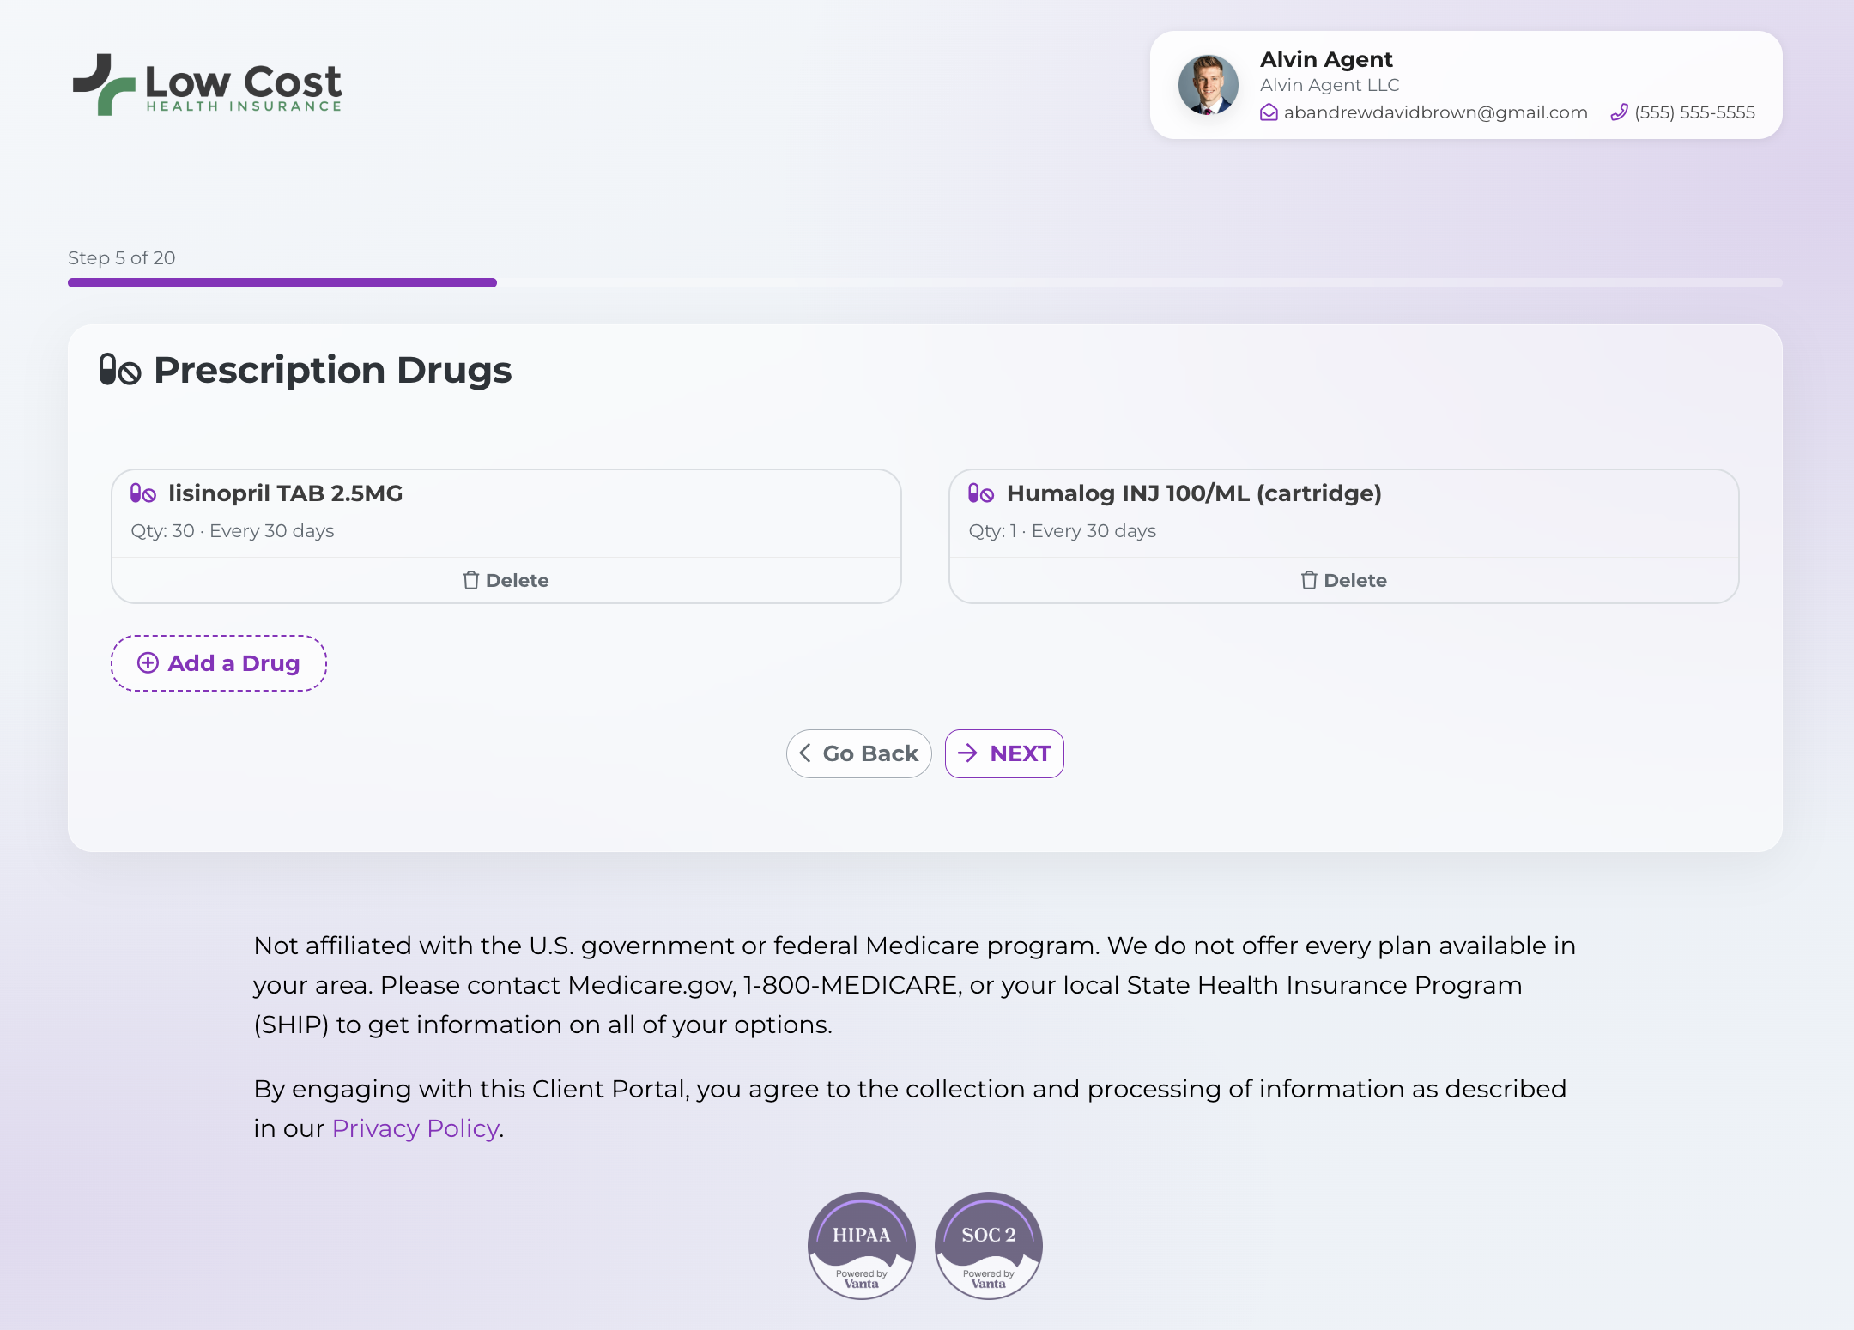The height and width of the screenshot is (1330, 1854).
Task: Click the trash icon in the lisinopril card
Action: (x=470, y=580)
